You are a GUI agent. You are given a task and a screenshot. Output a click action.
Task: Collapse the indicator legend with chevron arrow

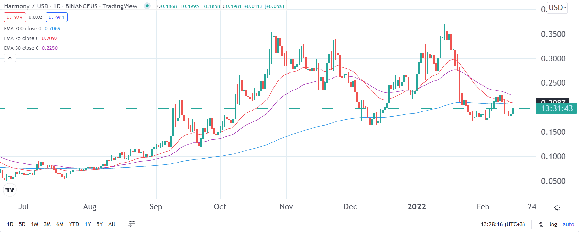tap(9, 58)
